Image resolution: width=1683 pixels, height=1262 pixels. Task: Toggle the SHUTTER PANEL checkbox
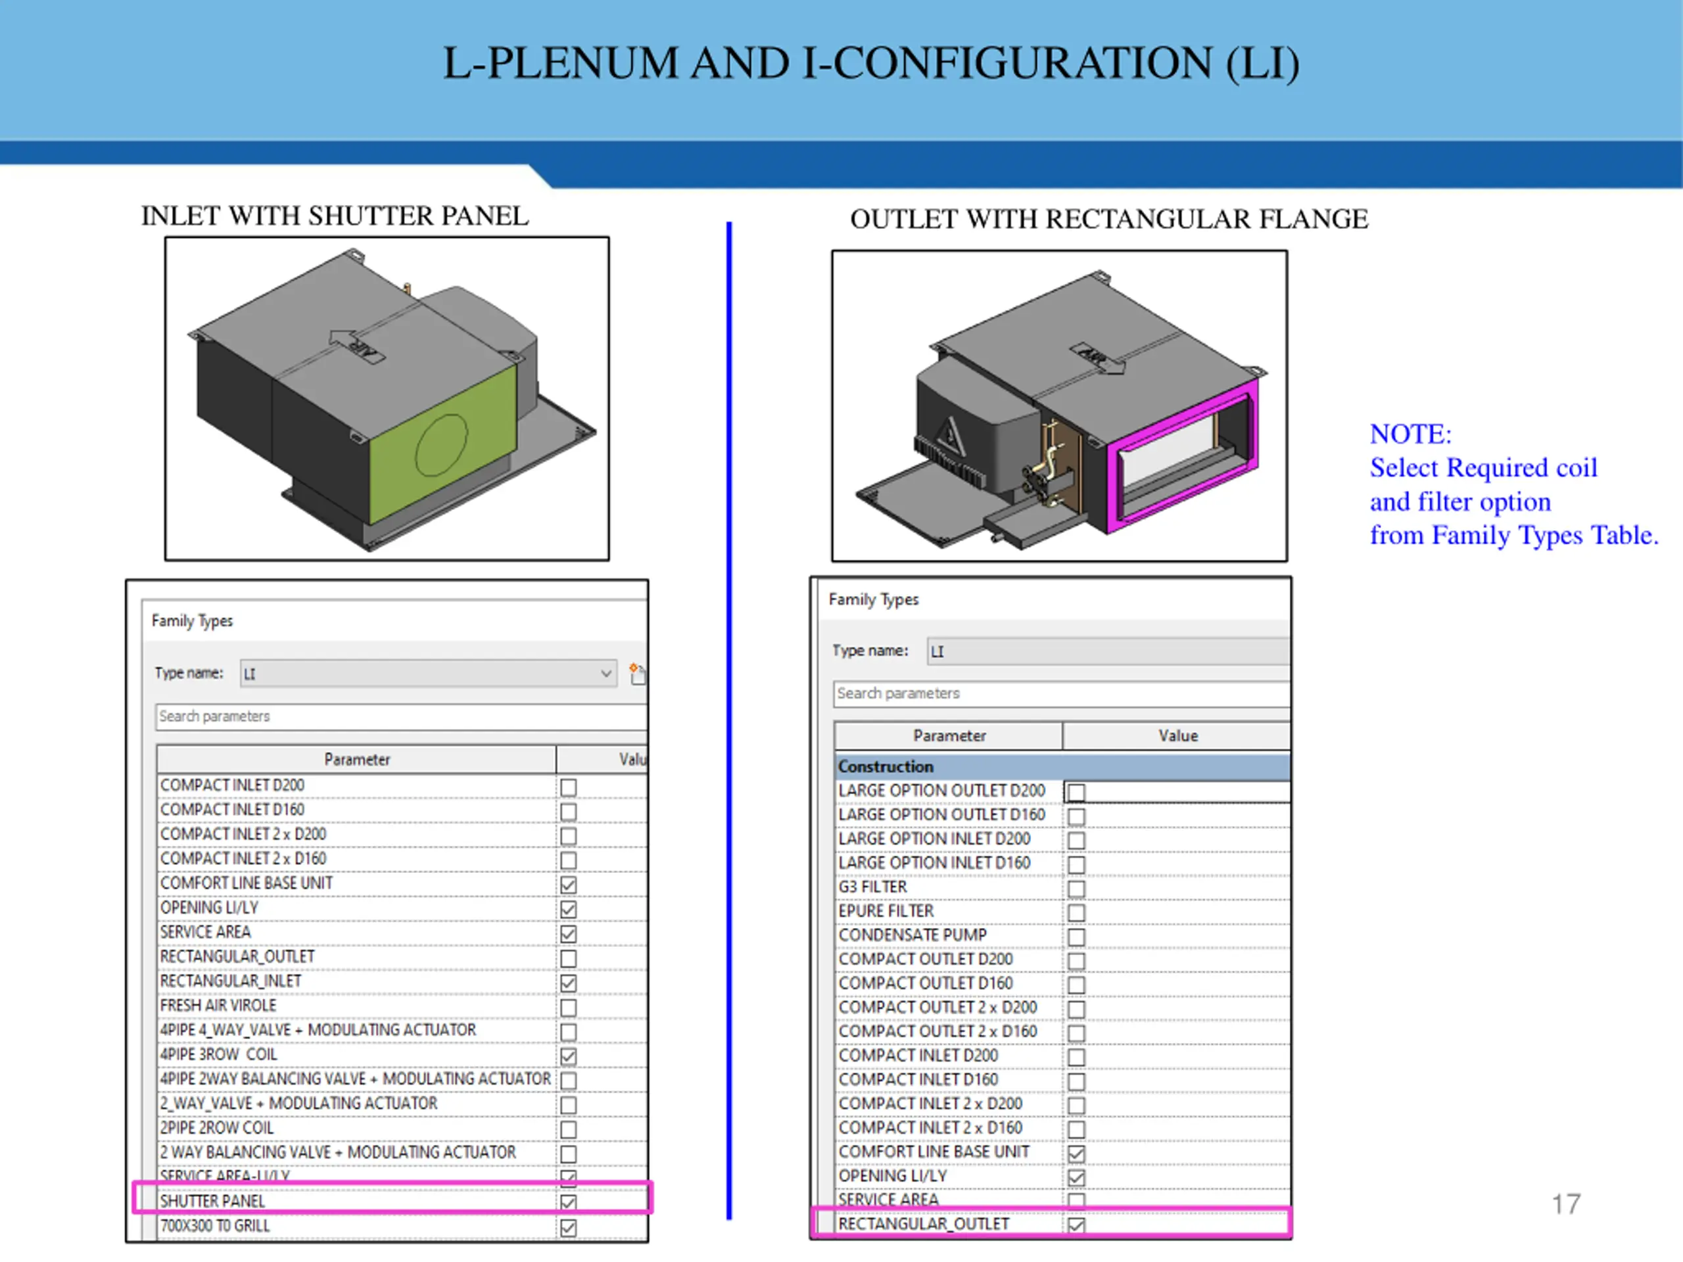click(x=569, y=1202)
